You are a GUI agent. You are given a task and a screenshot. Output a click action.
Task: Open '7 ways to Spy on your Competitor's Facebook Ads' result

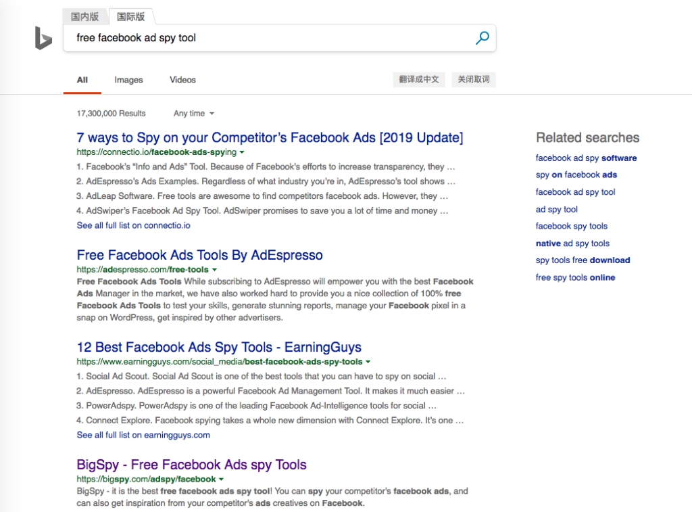click(x=270, y=138)
